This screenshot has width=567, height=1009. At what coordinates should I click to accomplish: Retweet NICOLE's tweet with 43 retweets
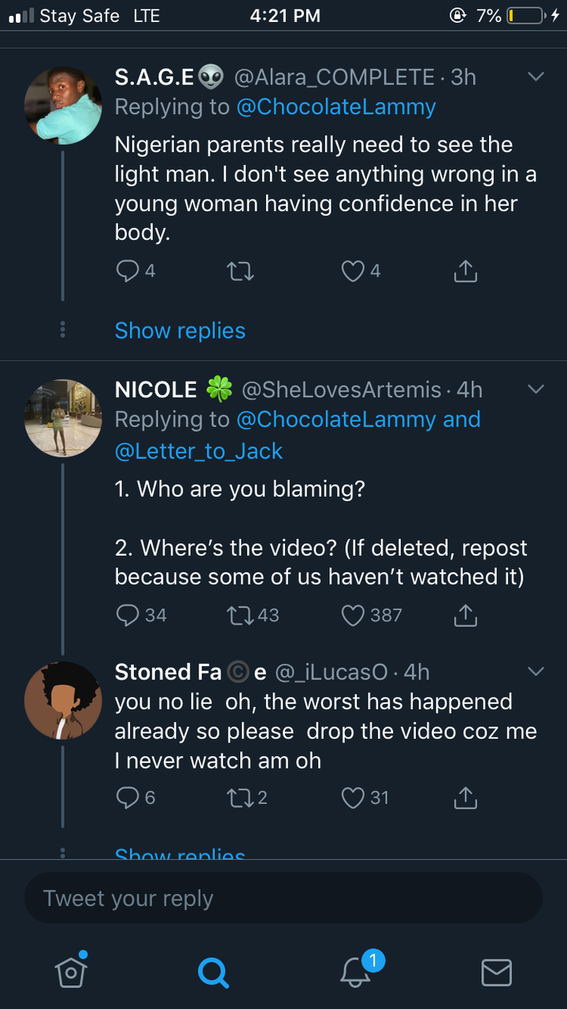240,615
